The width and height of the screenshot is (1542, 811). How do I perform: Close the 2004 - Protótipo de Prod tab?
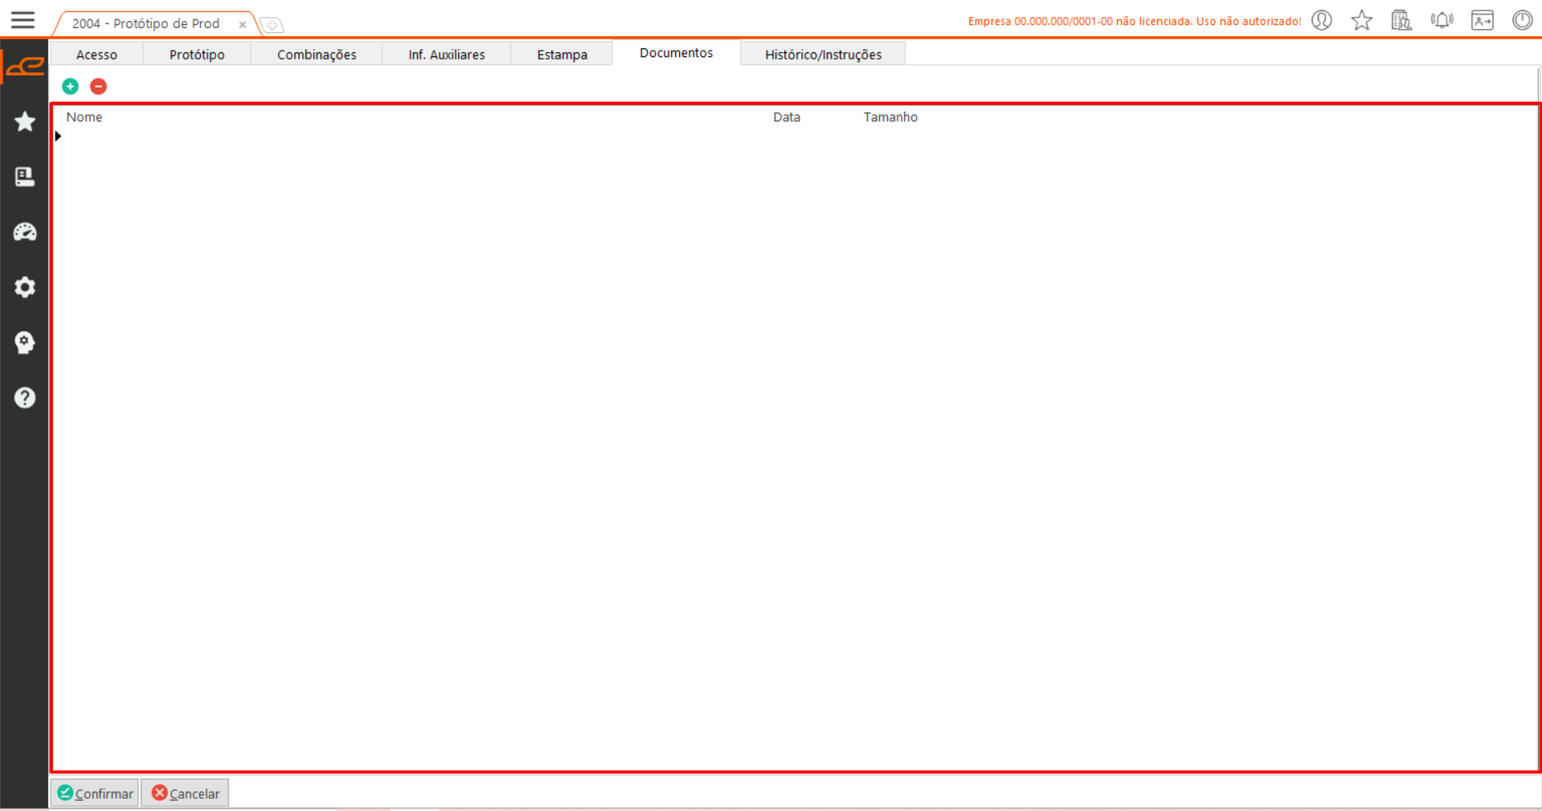pos(242,25)
